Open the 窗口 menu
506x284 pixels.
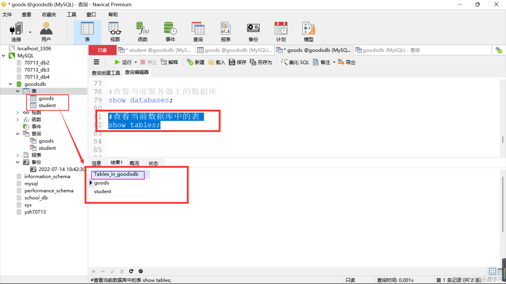(91, 14)
